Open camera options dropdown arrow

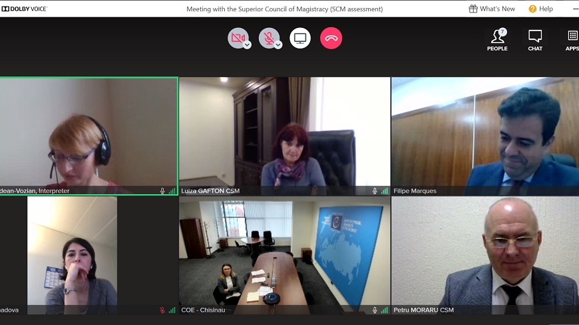248,45
